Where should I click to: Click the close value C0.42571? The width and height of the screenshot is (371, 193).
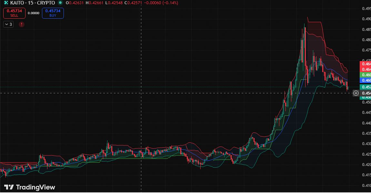[x=133, y=3]
